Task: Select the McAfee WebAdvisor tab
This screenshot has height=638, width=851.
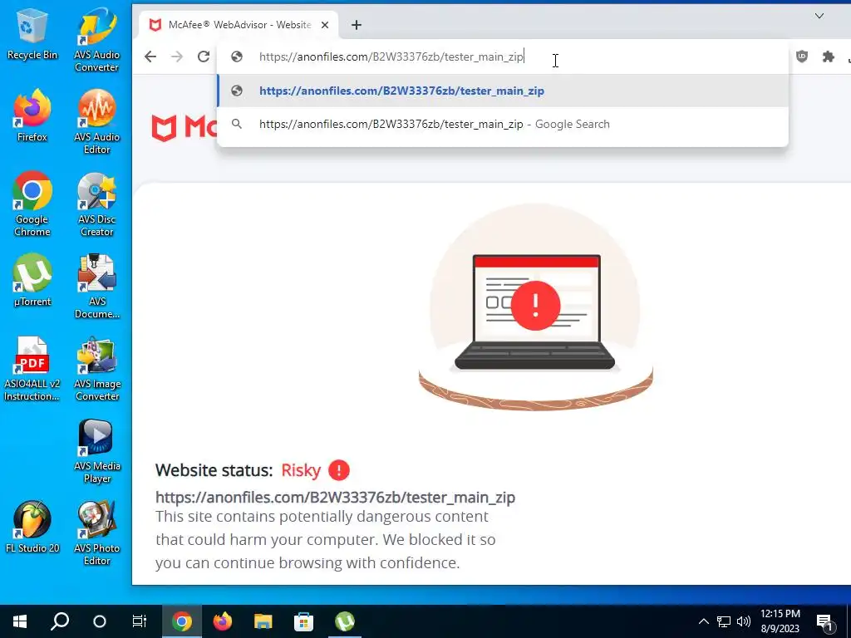Action: (x=239, y=25)
